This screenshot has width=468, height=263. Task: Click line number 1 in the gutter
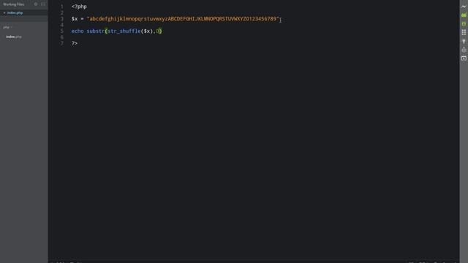[61, 7]
